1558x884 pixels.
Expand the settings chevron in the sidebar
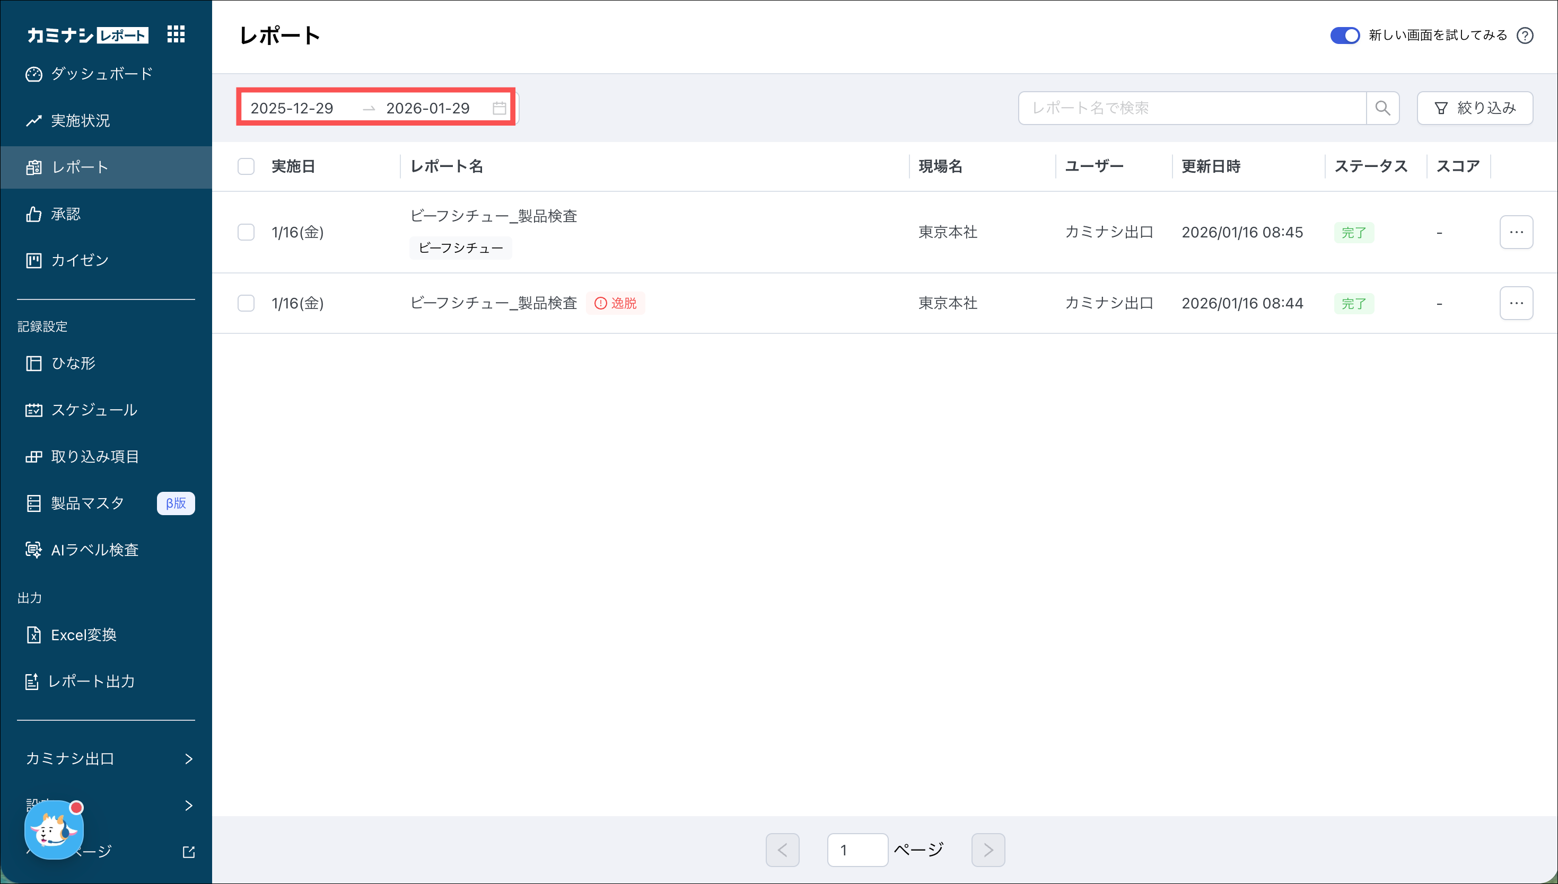coord(188,806)
